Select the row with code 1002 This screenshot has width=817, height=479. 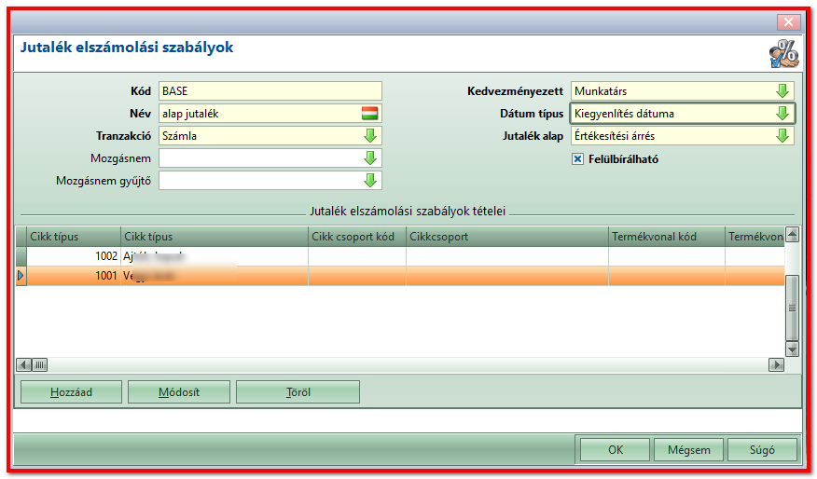tap(400, 256)
